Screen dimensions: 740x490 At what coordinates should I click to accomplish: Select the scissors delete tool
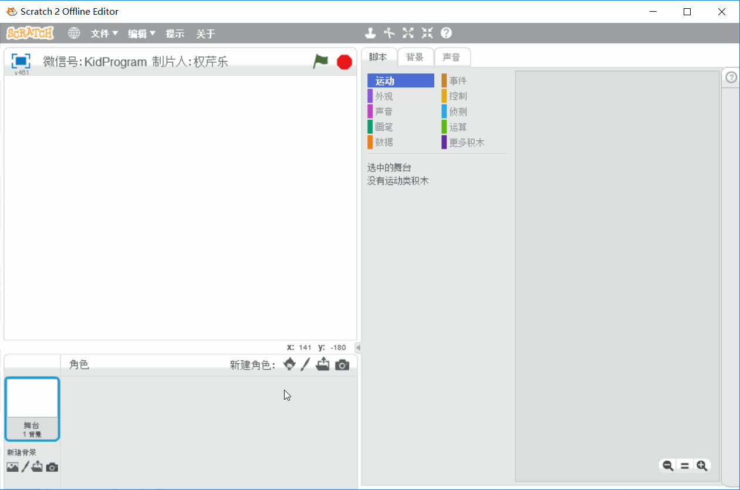[x=389, y=33]
